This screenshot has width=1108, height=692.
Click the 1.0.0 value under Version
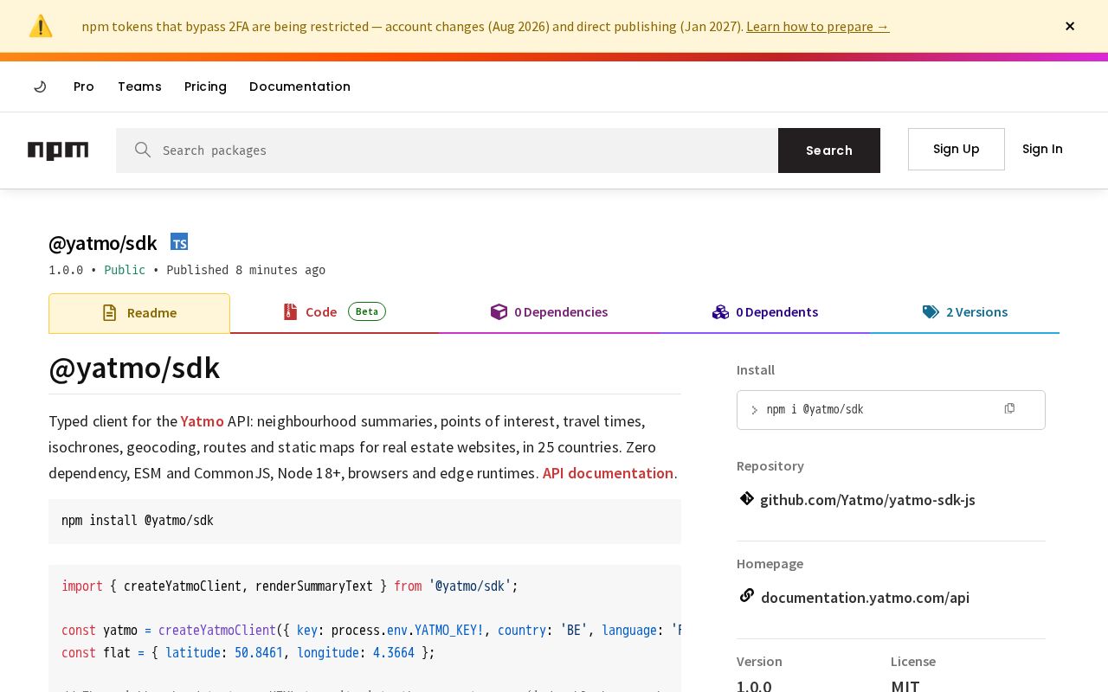tap(754, 686)
